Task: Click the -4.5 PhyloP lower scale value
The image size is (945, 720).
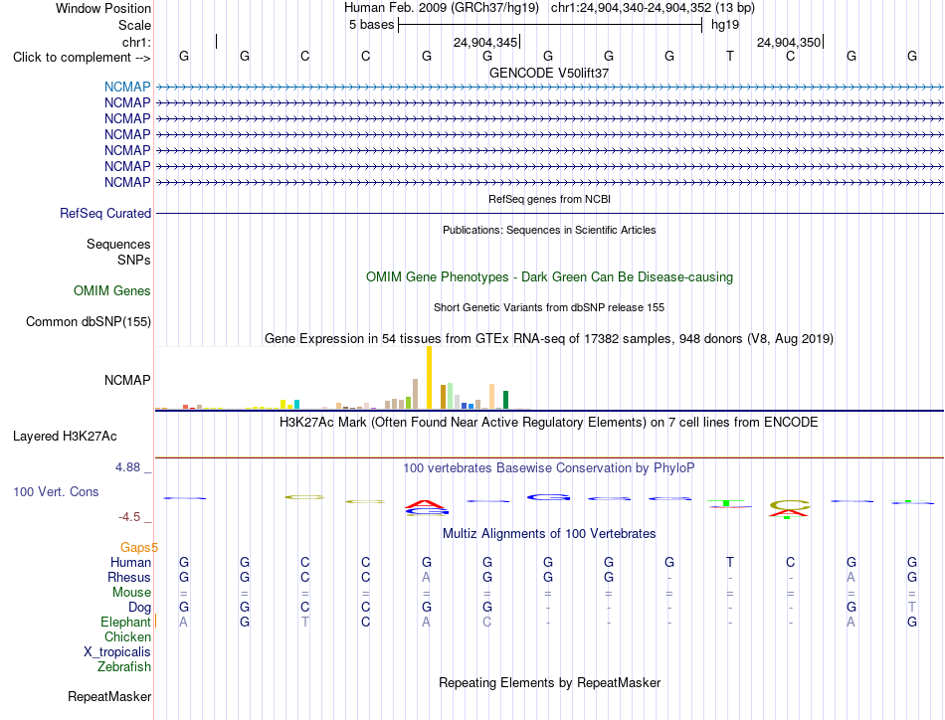Action: [129, 517]
